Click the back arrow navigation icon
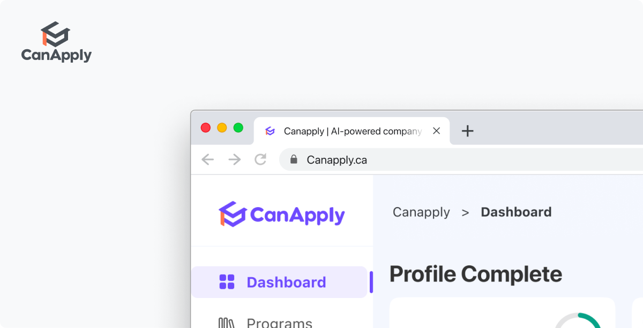This screenshot has width=643, height=328. [x=207, y=159]
